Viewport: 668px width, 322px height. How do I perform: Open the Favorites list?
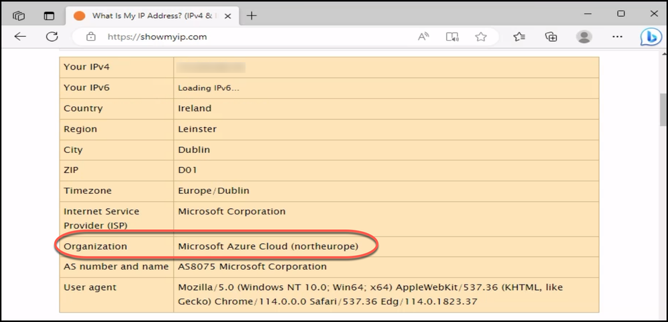point(520,37)
